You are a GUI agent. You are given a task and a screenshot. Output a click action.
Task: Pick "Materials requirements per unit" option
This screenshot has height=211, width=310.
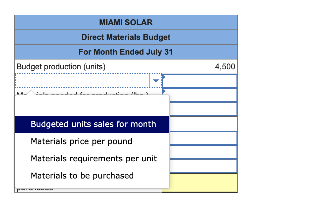(x=94, y=159)
